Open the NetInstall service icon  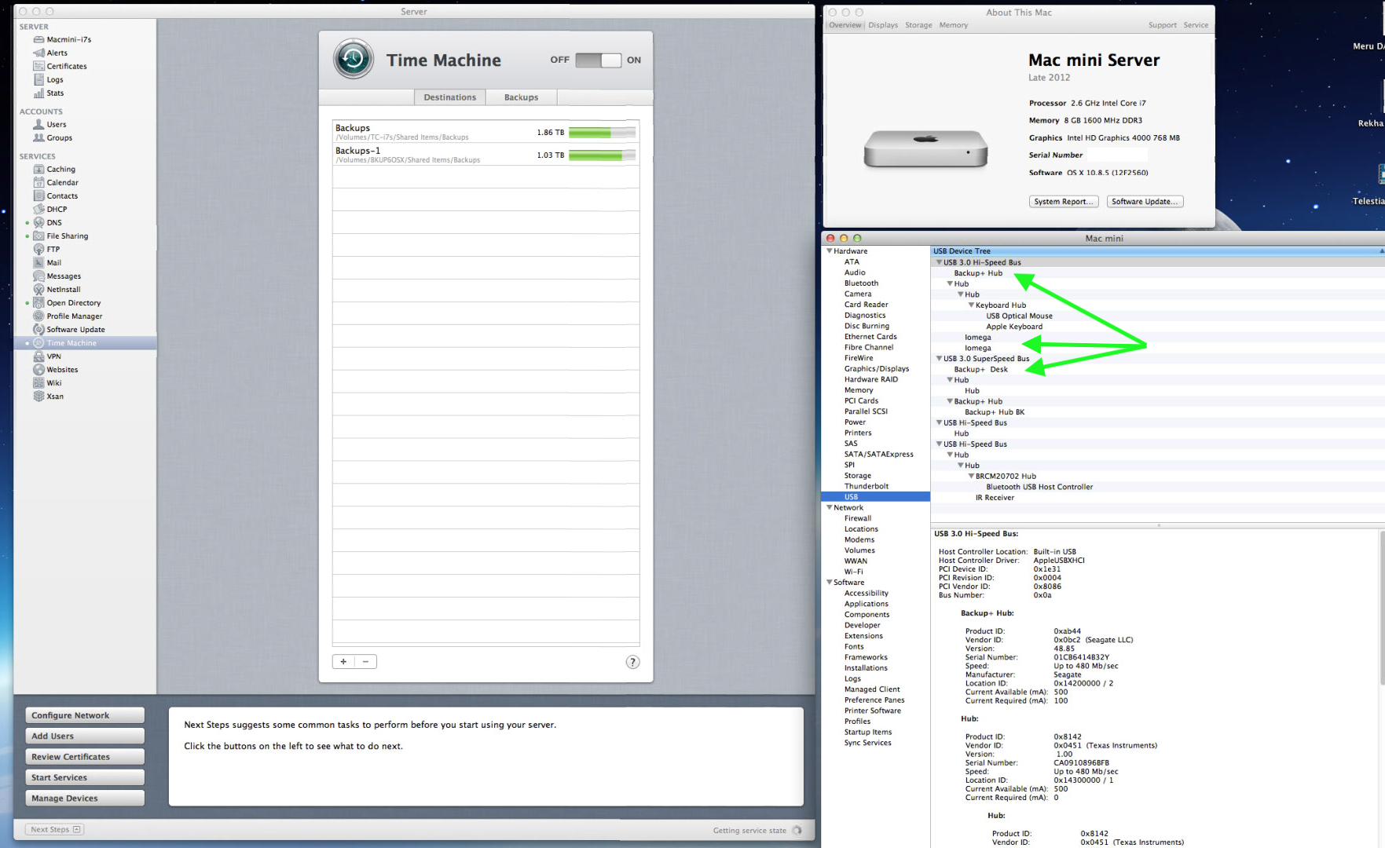pos(38,289)
